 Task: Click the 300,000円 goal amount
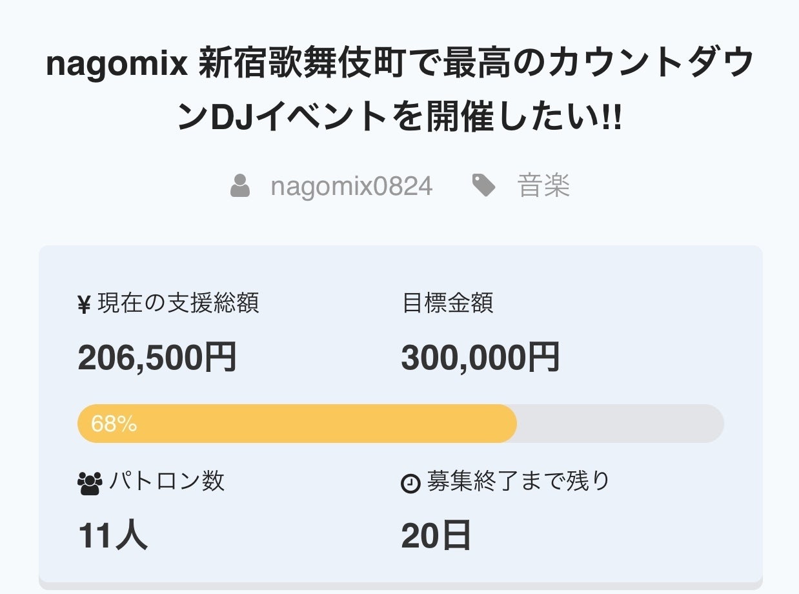point(480,358)
